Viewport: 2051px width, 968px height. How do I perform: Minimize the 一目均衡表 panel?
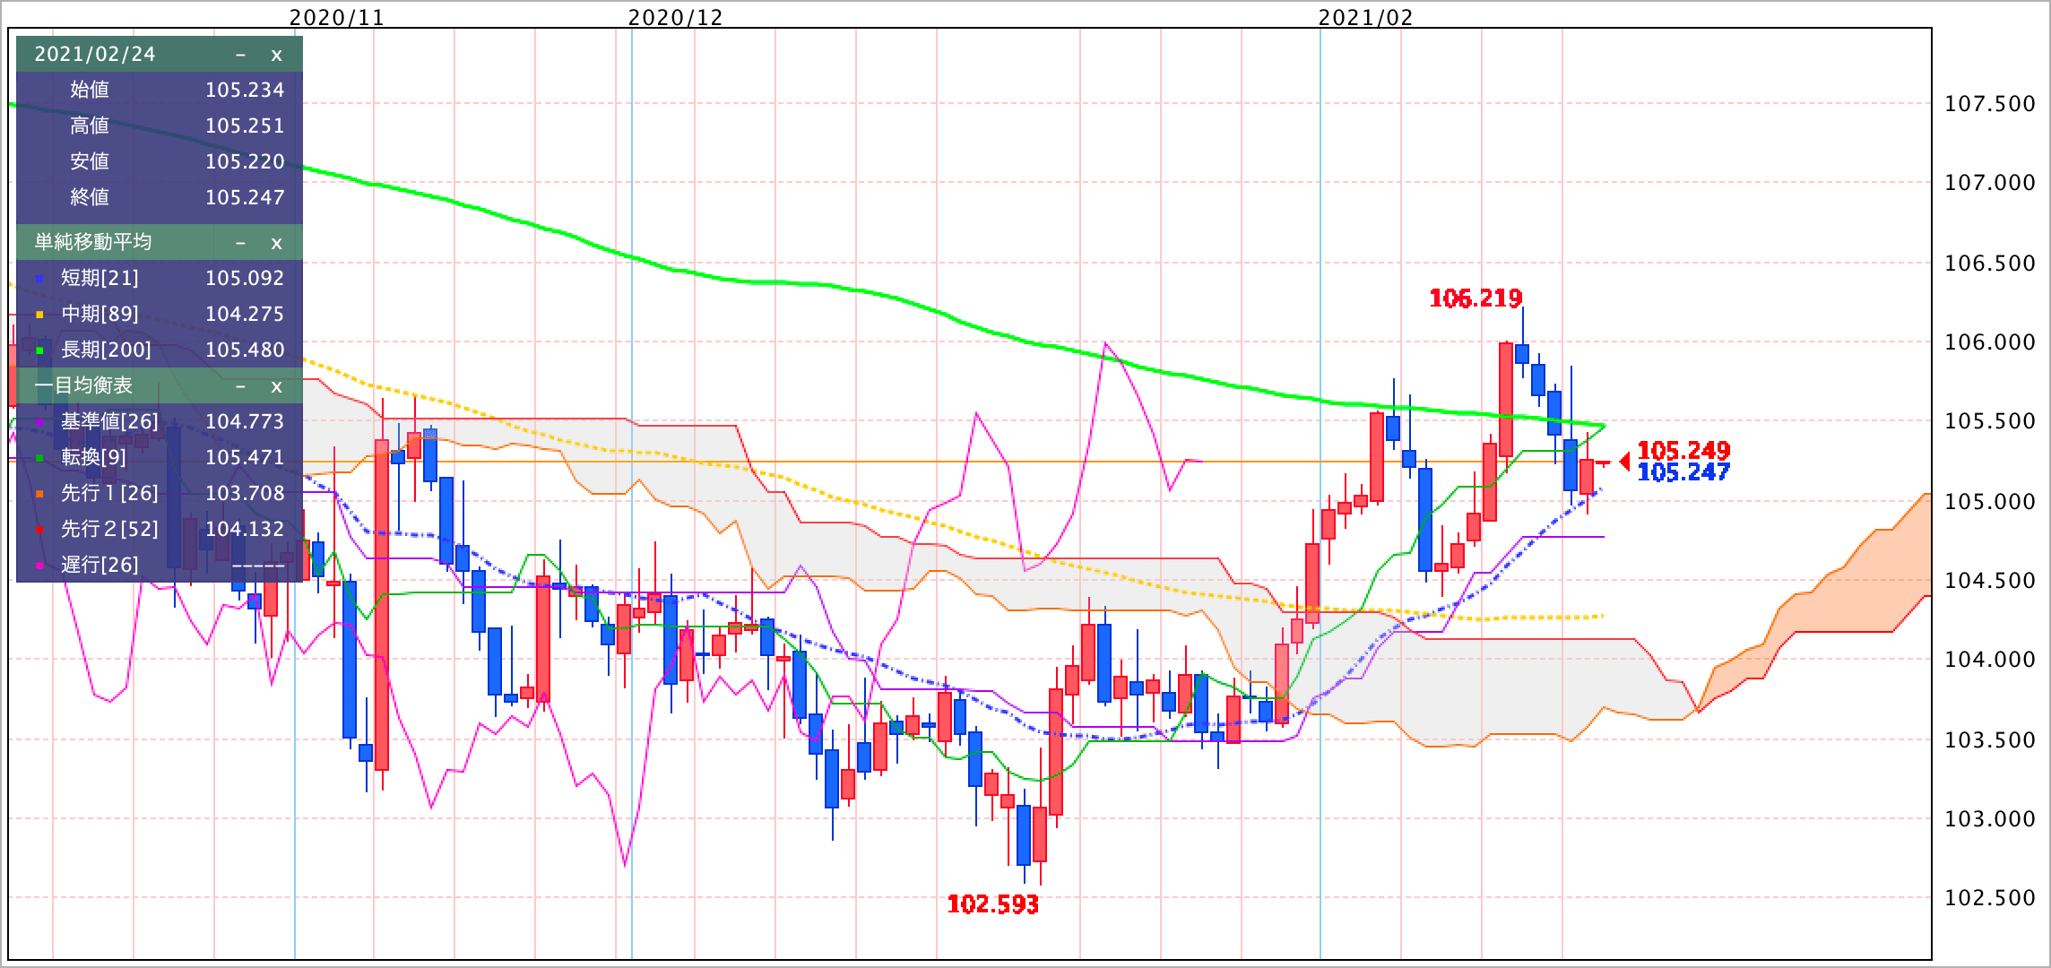pos(240,386)
